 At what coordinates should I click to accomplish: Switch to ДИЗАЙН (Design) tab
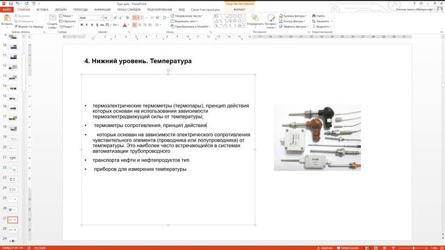61,9
